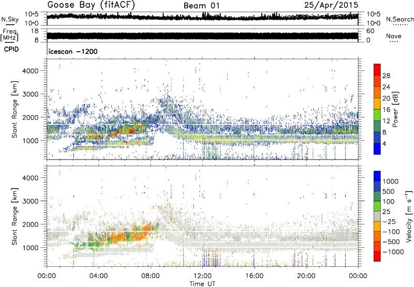Click the 'Beam 01' heading
The width and height of the screenshot is (414, 287).
click(201, 6)
